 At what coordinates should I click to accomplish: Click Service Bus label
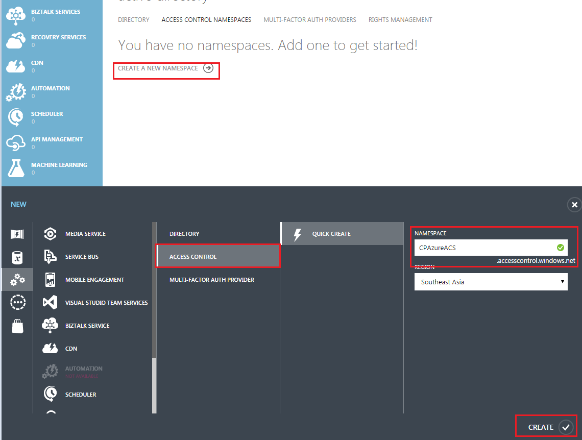coord(82,257)
